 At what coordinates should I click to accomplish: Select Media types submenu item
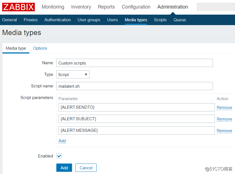136,20
